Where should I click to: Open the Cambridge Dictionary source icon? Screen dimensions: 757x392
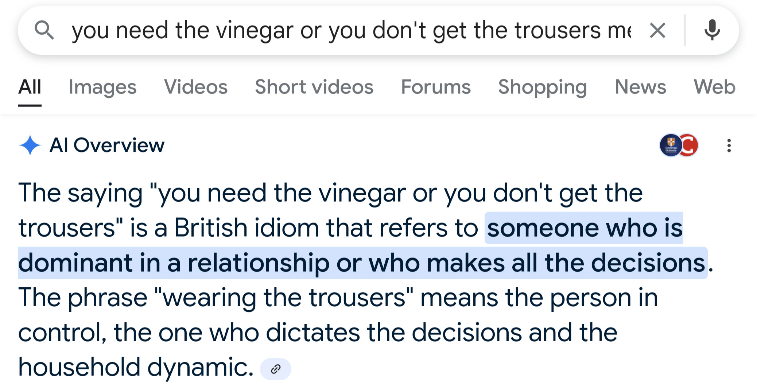[x=670, y=145]
